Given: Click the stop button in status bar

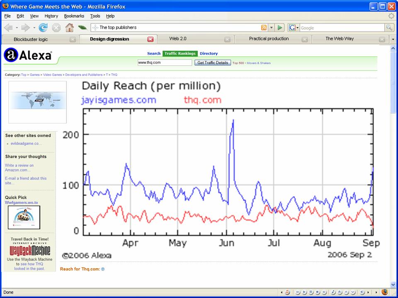Looking at the screenshot, I should [x=317, y=292].
